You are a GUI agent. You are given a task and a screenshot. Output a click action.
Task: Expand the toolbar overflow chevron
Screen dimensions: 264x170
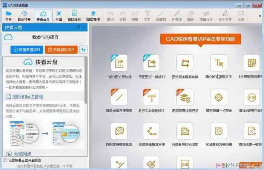[260, 16]
